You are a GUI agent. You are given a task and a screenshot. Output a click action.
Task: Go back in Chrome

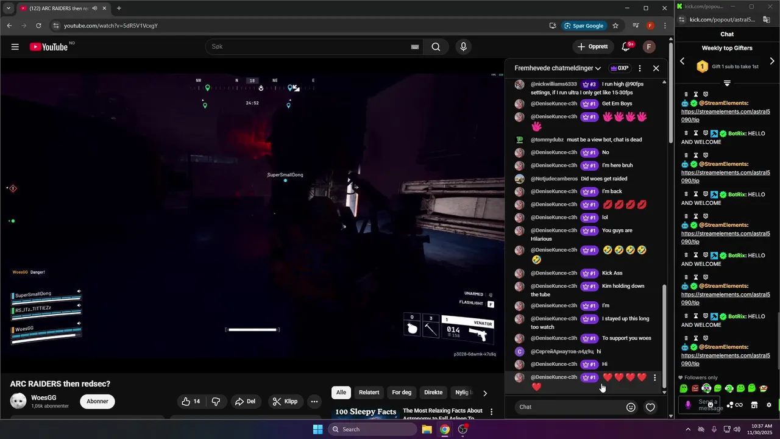point(9,26)
